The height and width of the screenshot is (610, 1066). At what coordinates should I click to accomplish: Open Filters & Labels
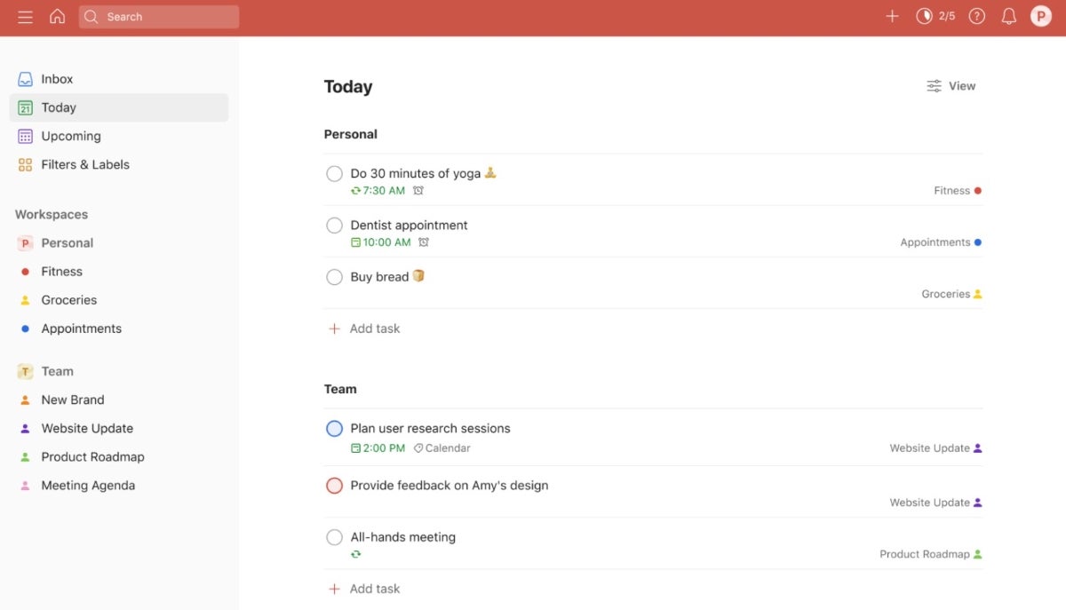(84, 164)
